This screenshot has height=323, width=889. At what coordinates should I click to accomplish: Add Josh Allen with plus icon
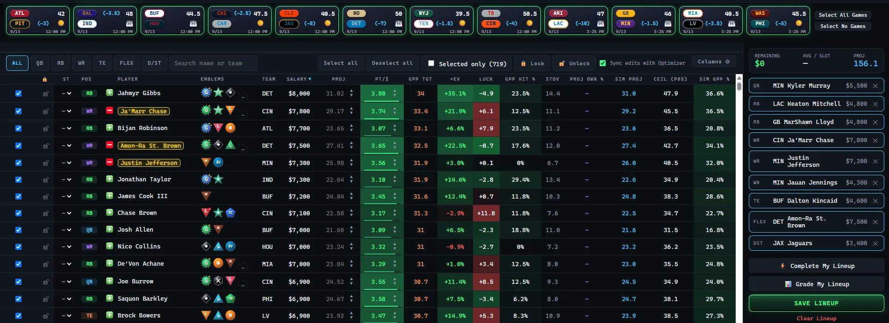(109, 229)
